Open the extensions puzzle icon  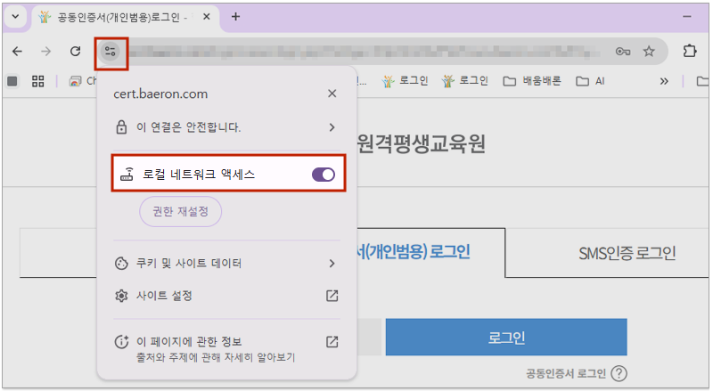coord(689,52)
